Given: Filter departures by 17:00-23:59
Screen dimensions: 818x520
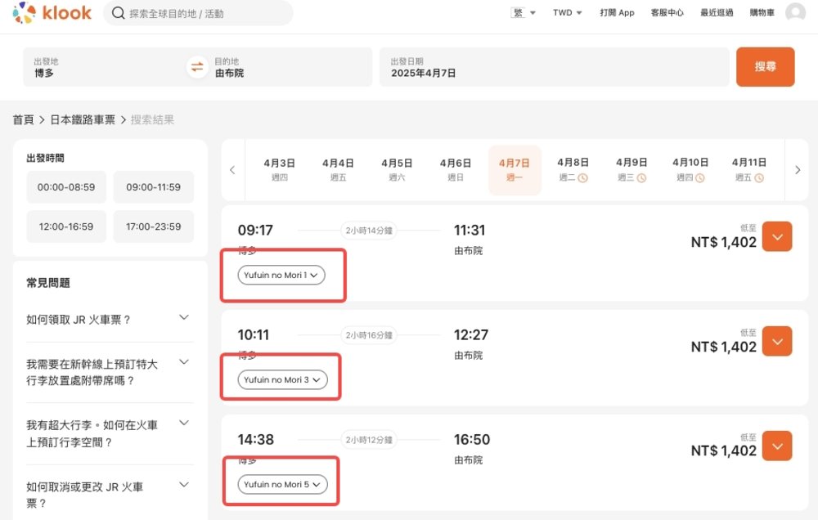Looking at the screenshot, I should click(x=153, y=226).
